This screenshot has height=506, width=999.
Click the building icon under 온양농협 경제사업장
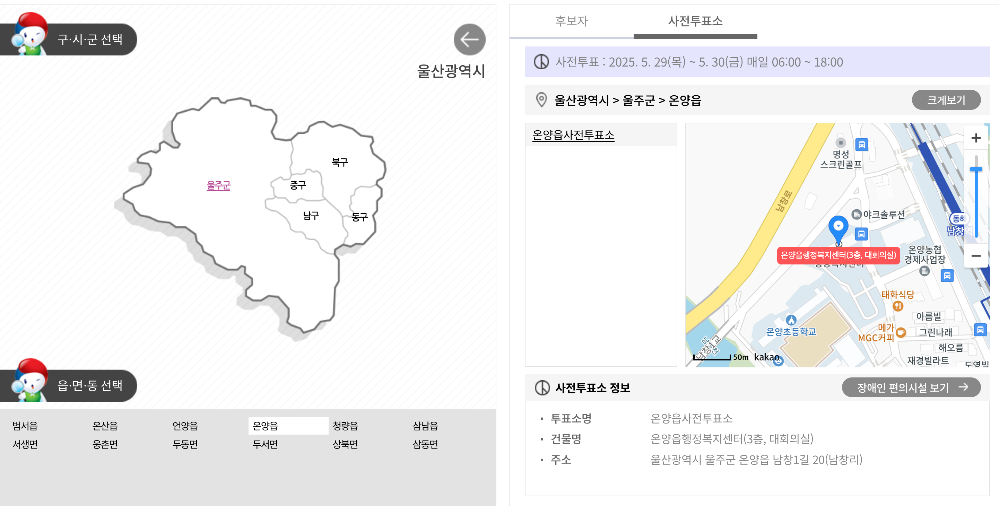point(924,271)
